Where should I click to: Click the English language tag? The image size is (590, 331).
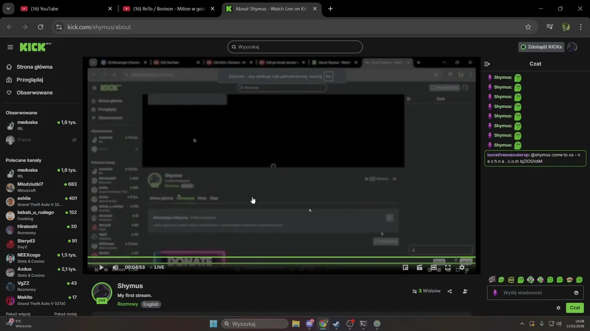click(x=151, y=304)
